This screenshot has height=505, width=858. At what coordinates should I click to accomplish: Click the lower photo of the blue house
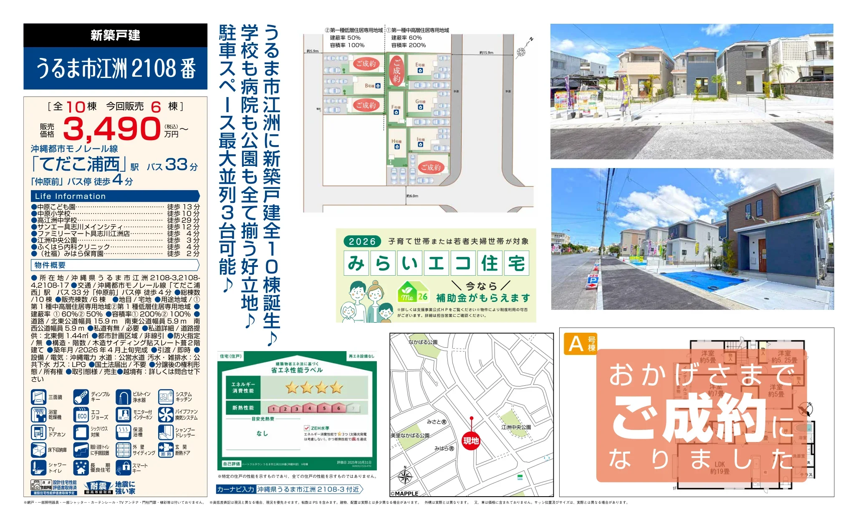point(692,239)
